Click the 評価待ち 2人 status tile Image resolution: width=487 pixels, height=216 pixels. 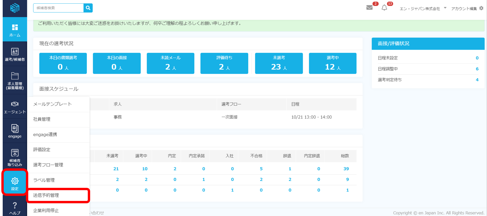click(224, 63)
